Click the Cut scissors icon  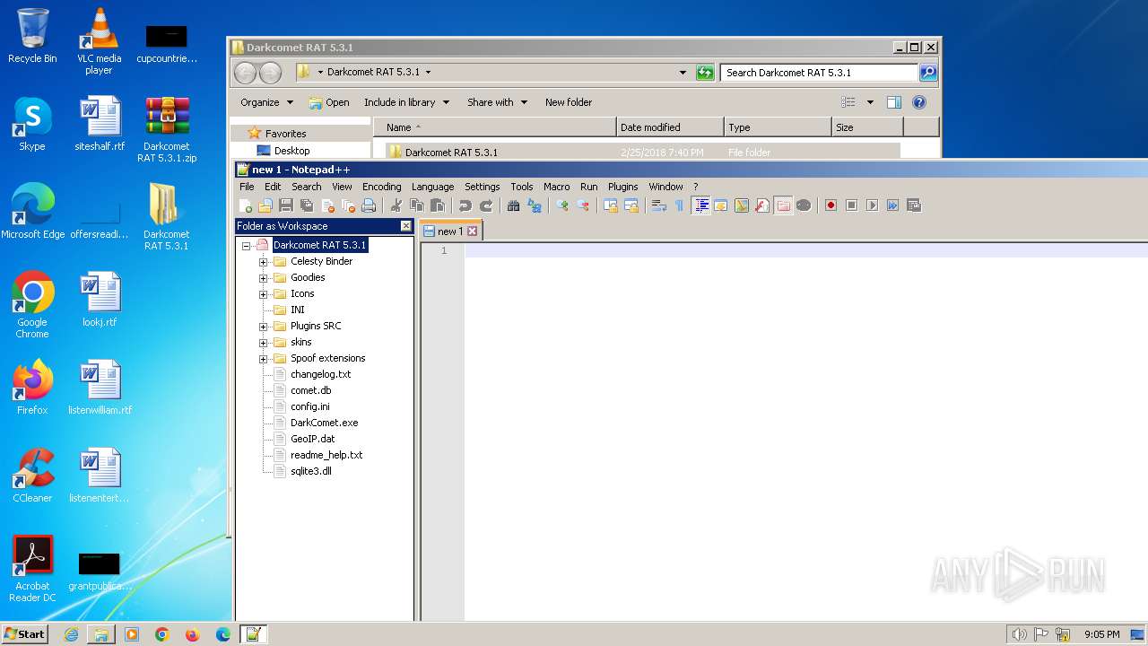(x=396, y=205)
